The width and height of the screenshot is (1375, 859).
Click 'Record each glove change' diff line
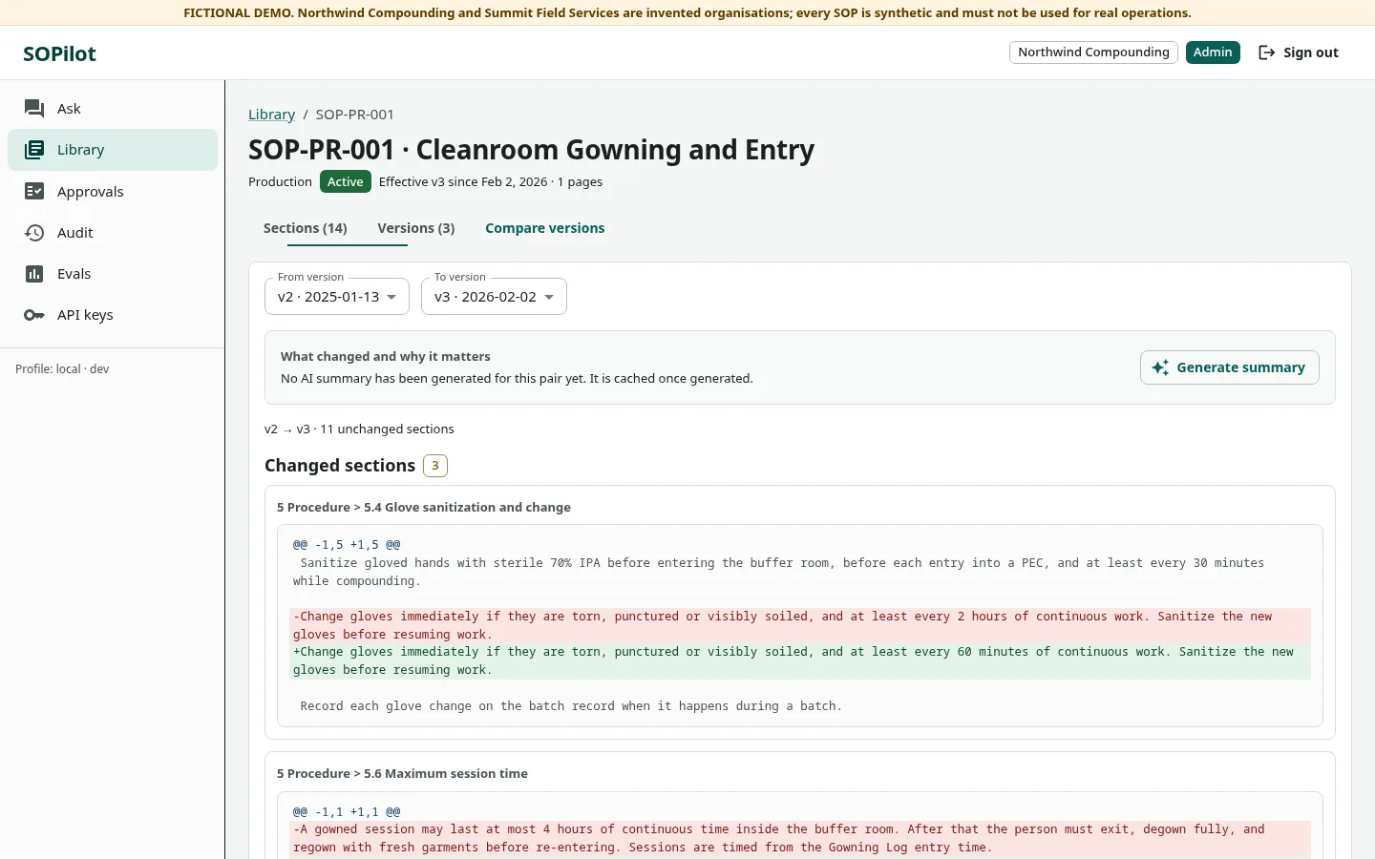click(571, 706)
